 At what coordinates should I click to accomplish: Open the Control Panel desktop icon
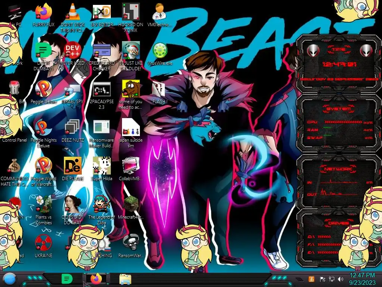tap(15, 140)
